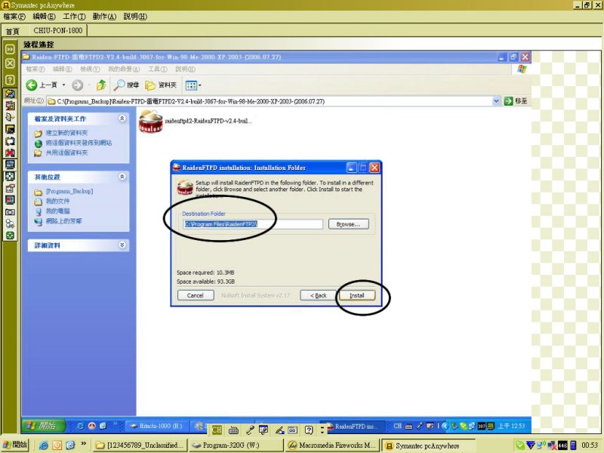The image size is (604, 453).
Task: Open 我的電腦 under 其他位置
Action: coord(58,211)
